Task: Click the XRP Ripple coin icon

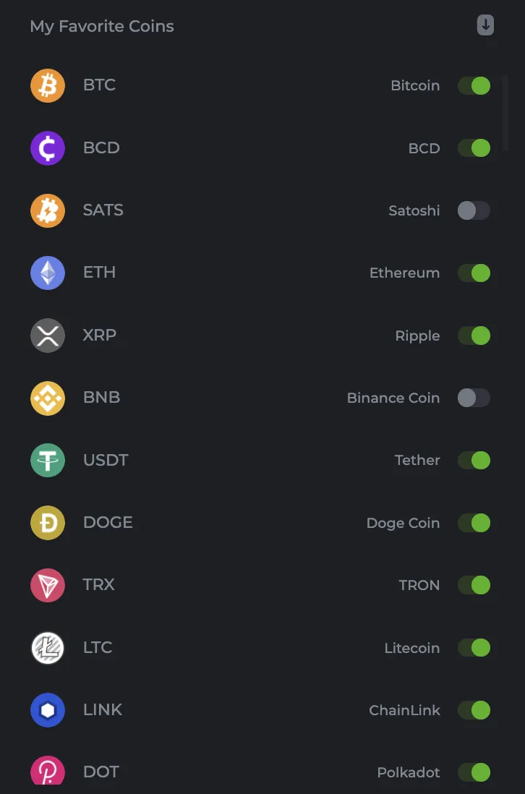Action: pyautogui.click(x=48, y=336)
